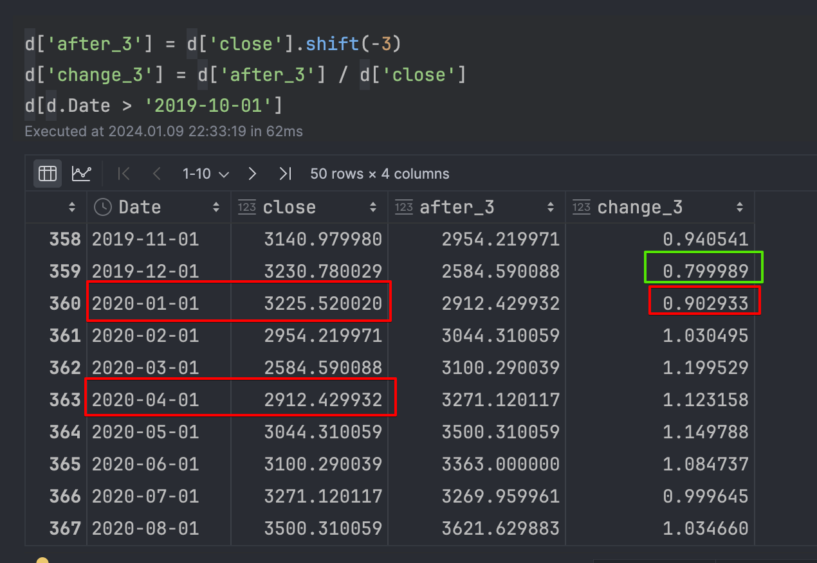Place cursor in shift(-3) code line

click(213, 44)
